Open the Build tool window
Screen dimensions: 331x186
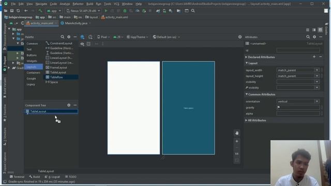tap(35, 177)
